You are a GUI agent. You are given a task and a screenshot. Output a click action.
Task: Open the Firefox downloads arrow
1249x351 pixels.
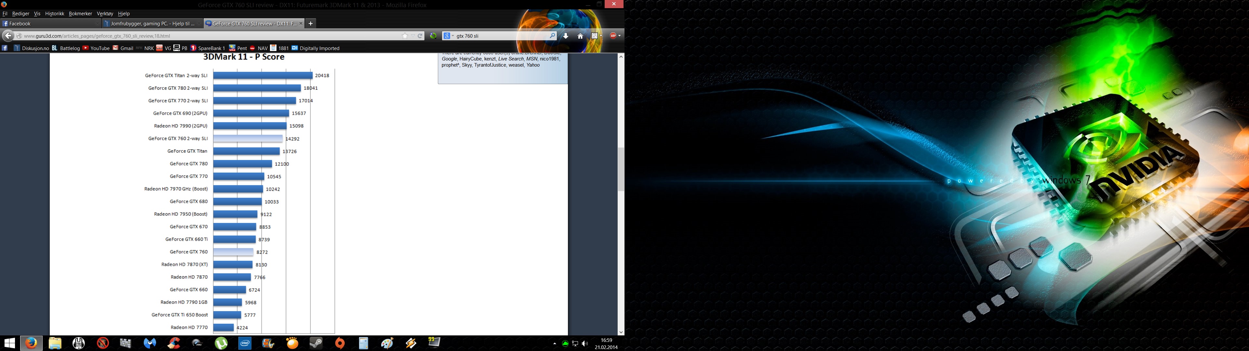566,35
